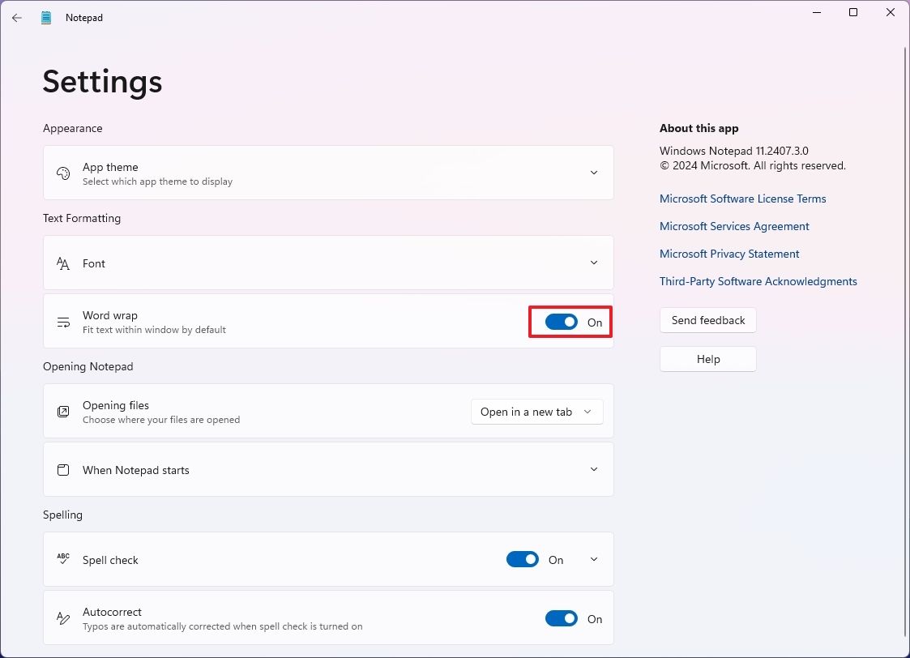Image resolution: width=910 pixels, height=658 pixels.
Task: Click the Autocorrect pen icon
Action: coord(63,618)
